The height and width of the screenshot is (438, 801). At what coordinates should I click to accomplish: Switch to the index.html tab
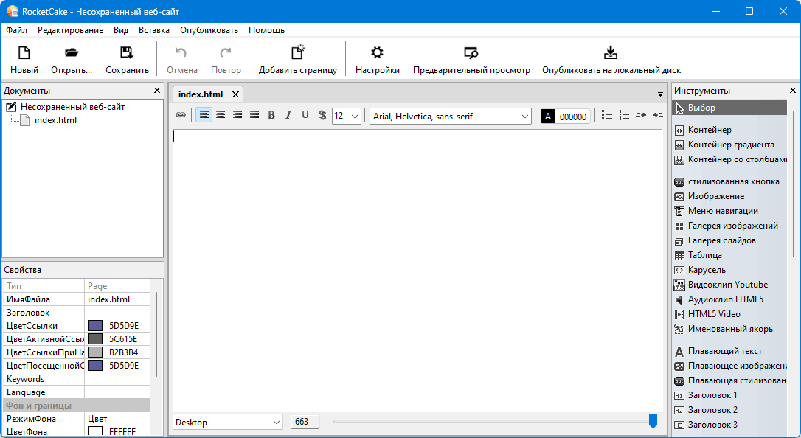click(x=201, y=94)
